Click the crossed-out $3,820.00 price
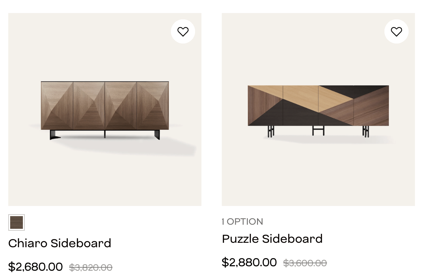This screenshot has width=434, height=278. click(x=91, y=268)
